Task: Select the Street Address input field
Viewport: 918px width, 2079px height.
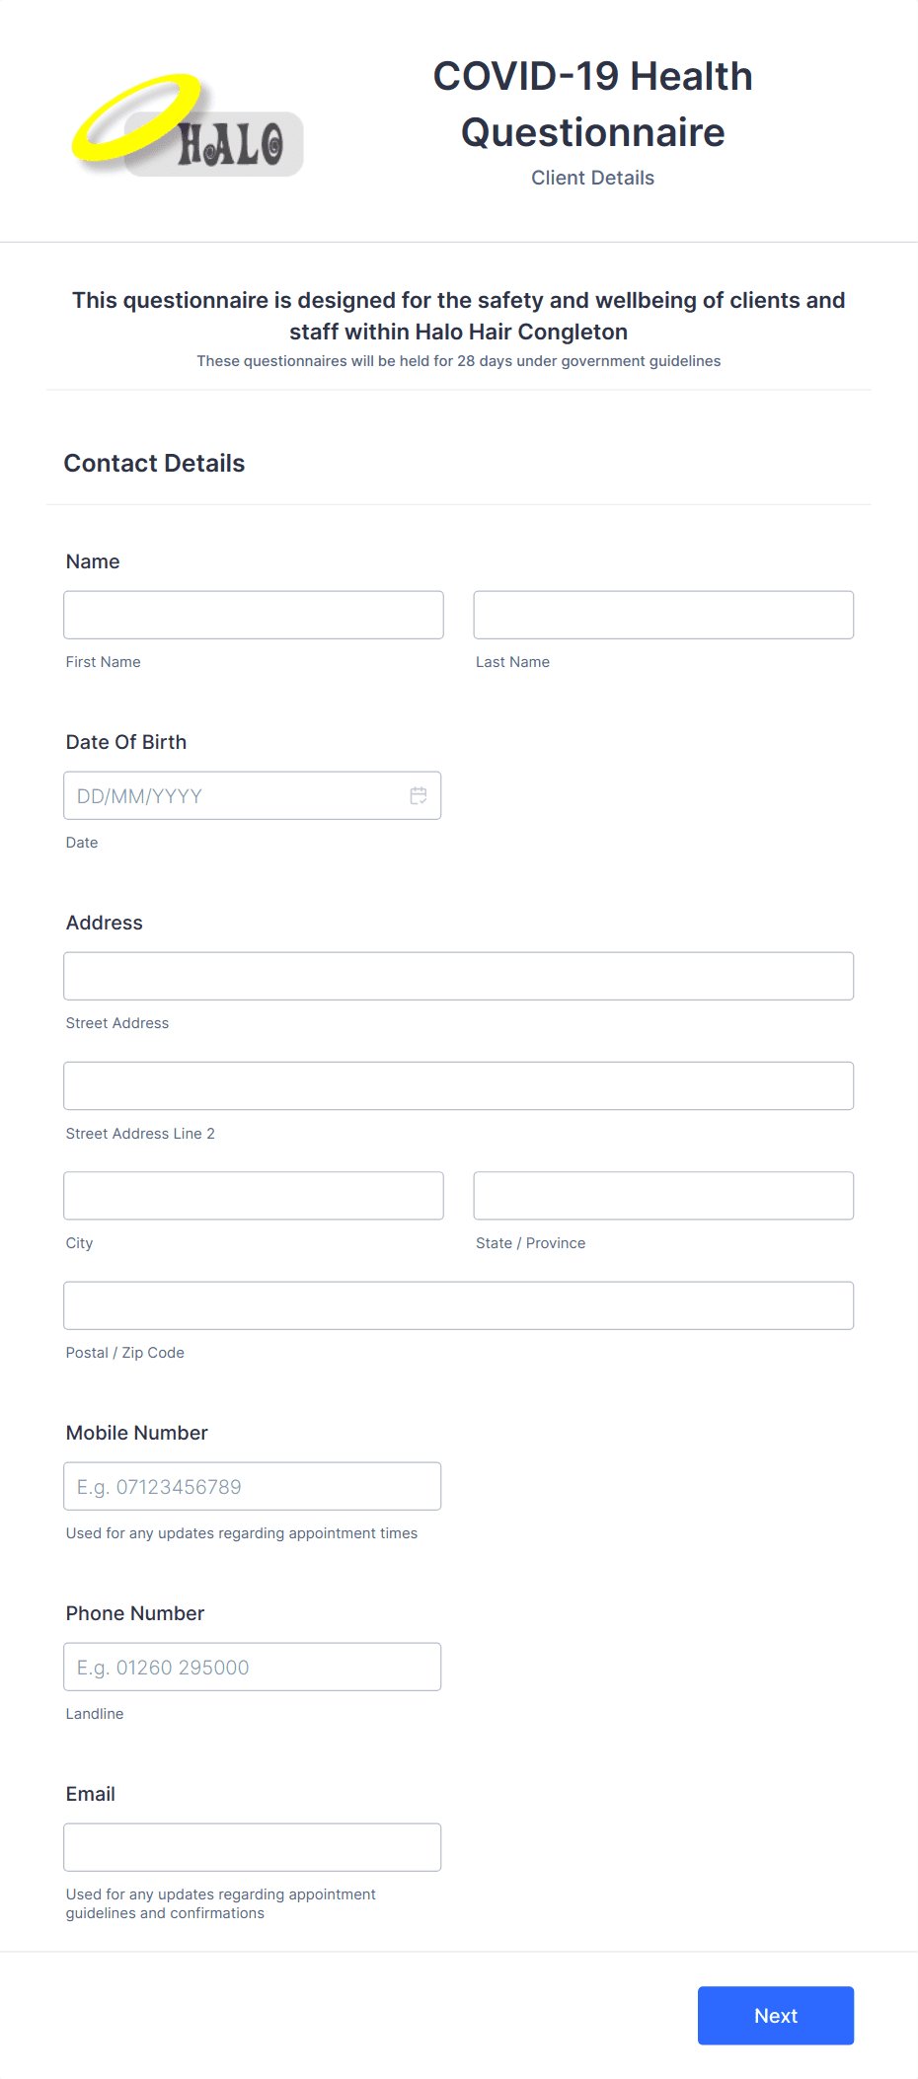Action: (459, 976)
